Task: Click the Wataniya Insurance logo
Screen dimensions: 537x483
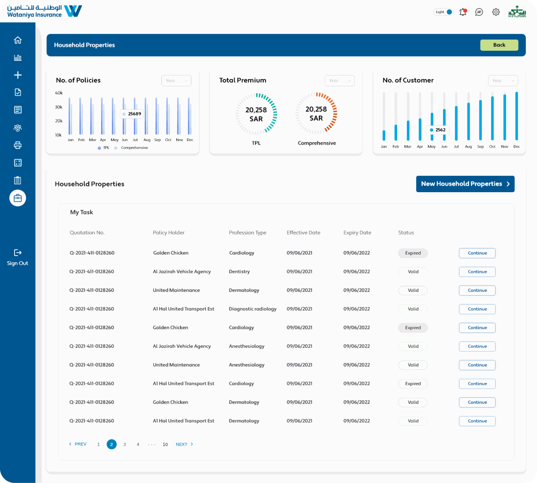Action: coord(45,11)
